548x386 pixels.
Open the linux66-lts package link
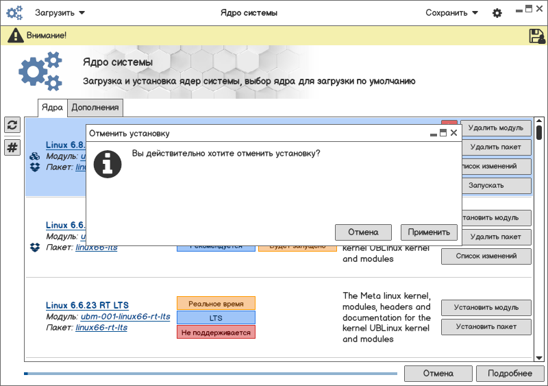(97, 248)
